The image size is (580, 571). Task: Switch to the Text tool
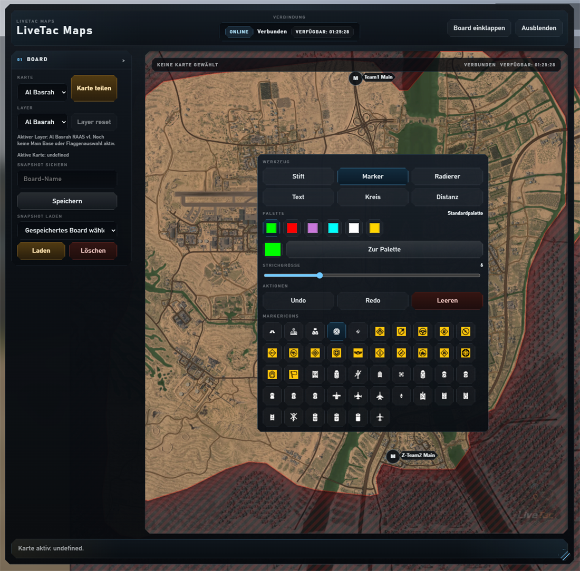coord(298,197)
